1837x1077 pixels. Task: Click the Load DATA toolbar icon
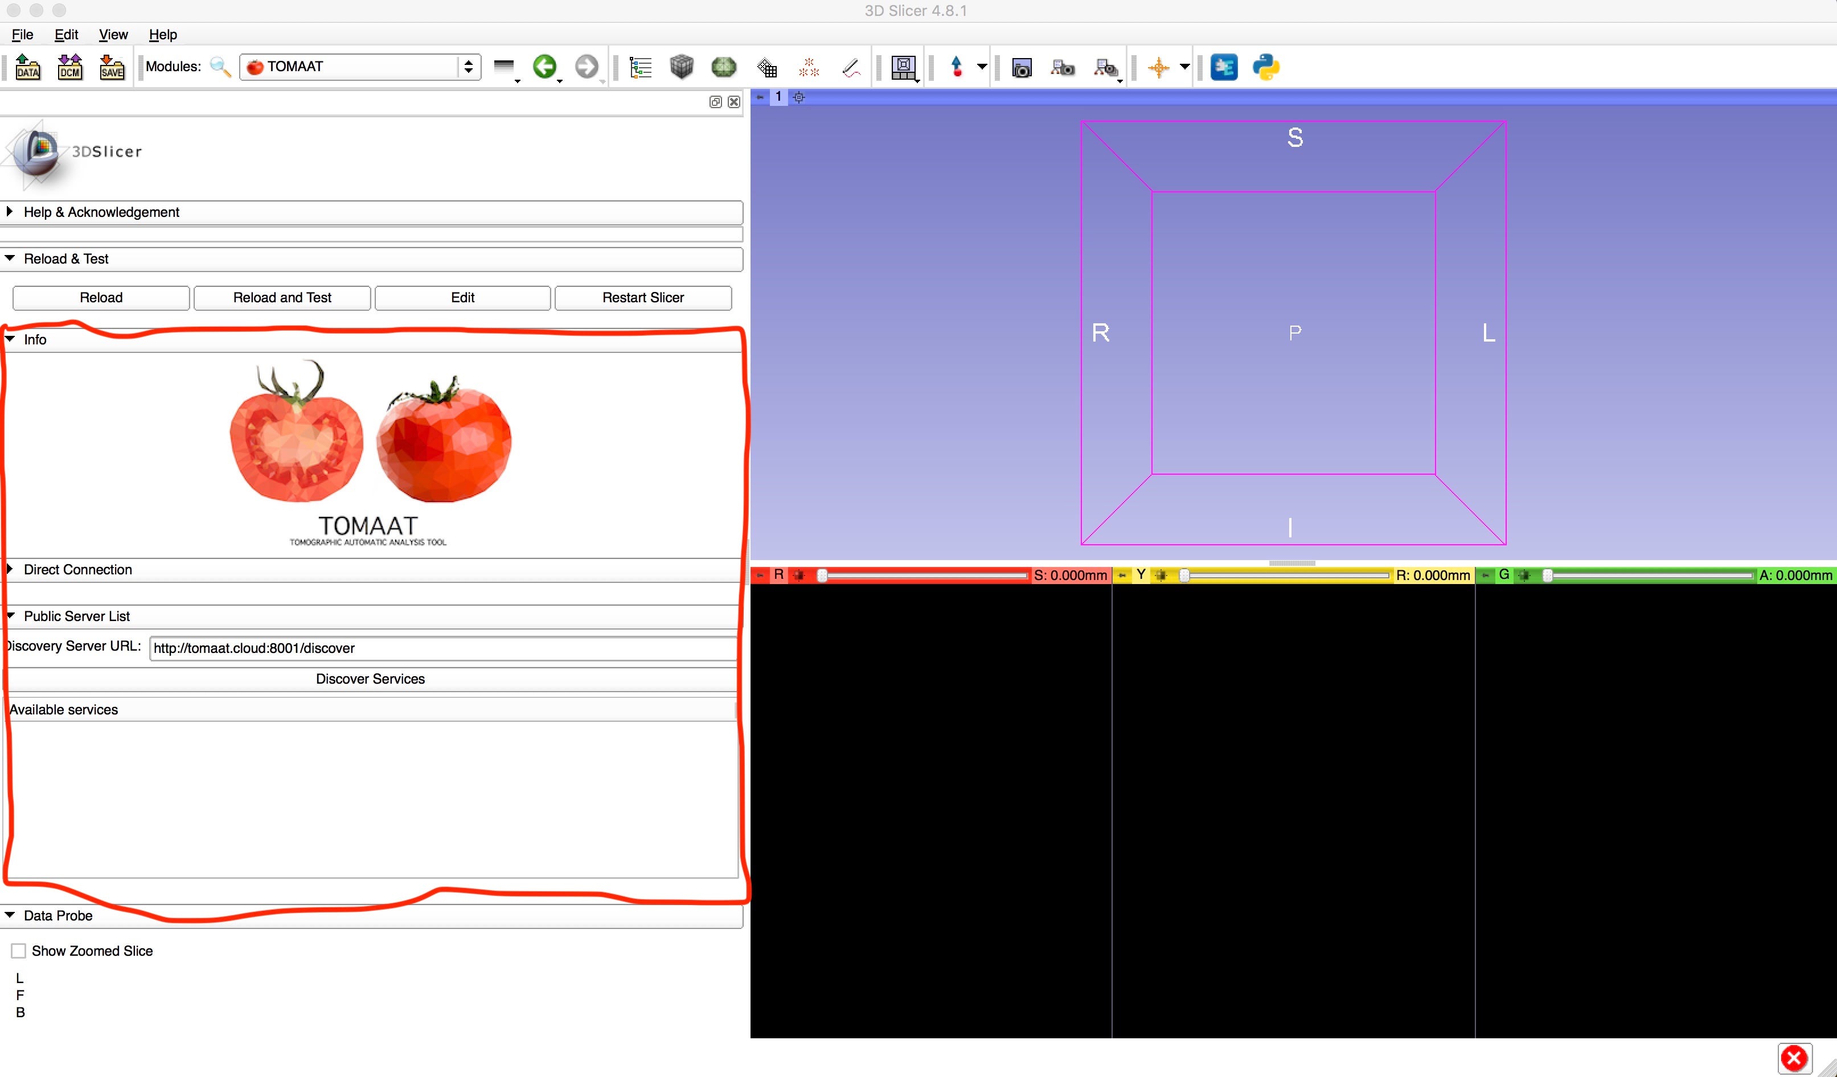[x=28, y=67]
